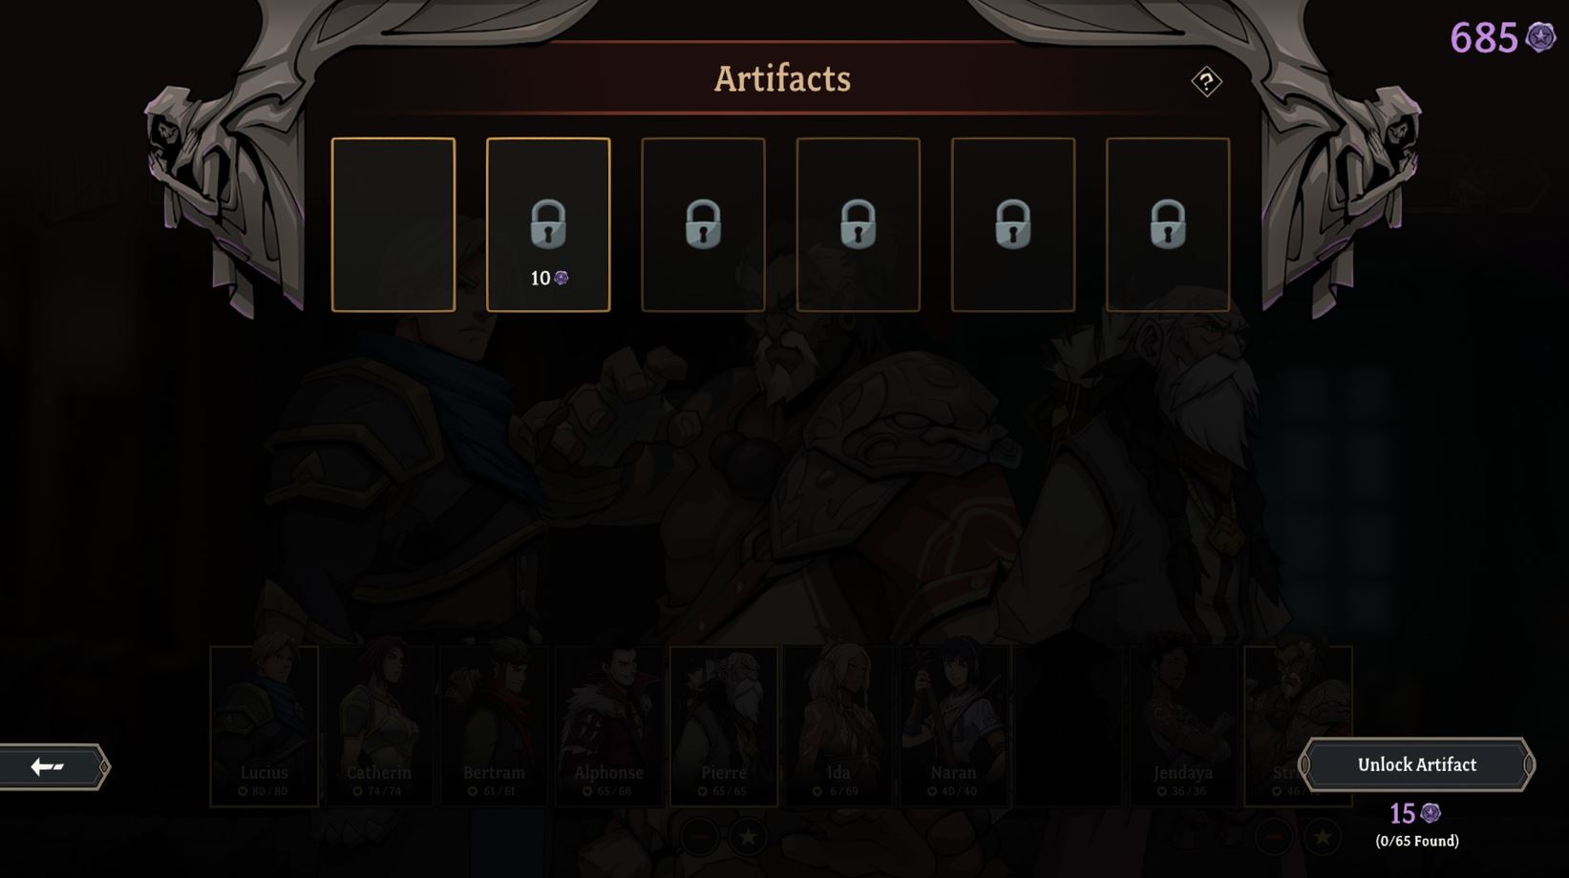Select Naran character portrait
Image resolution: width=1569 pixels, height=878 pixels.
pos(953,726)
